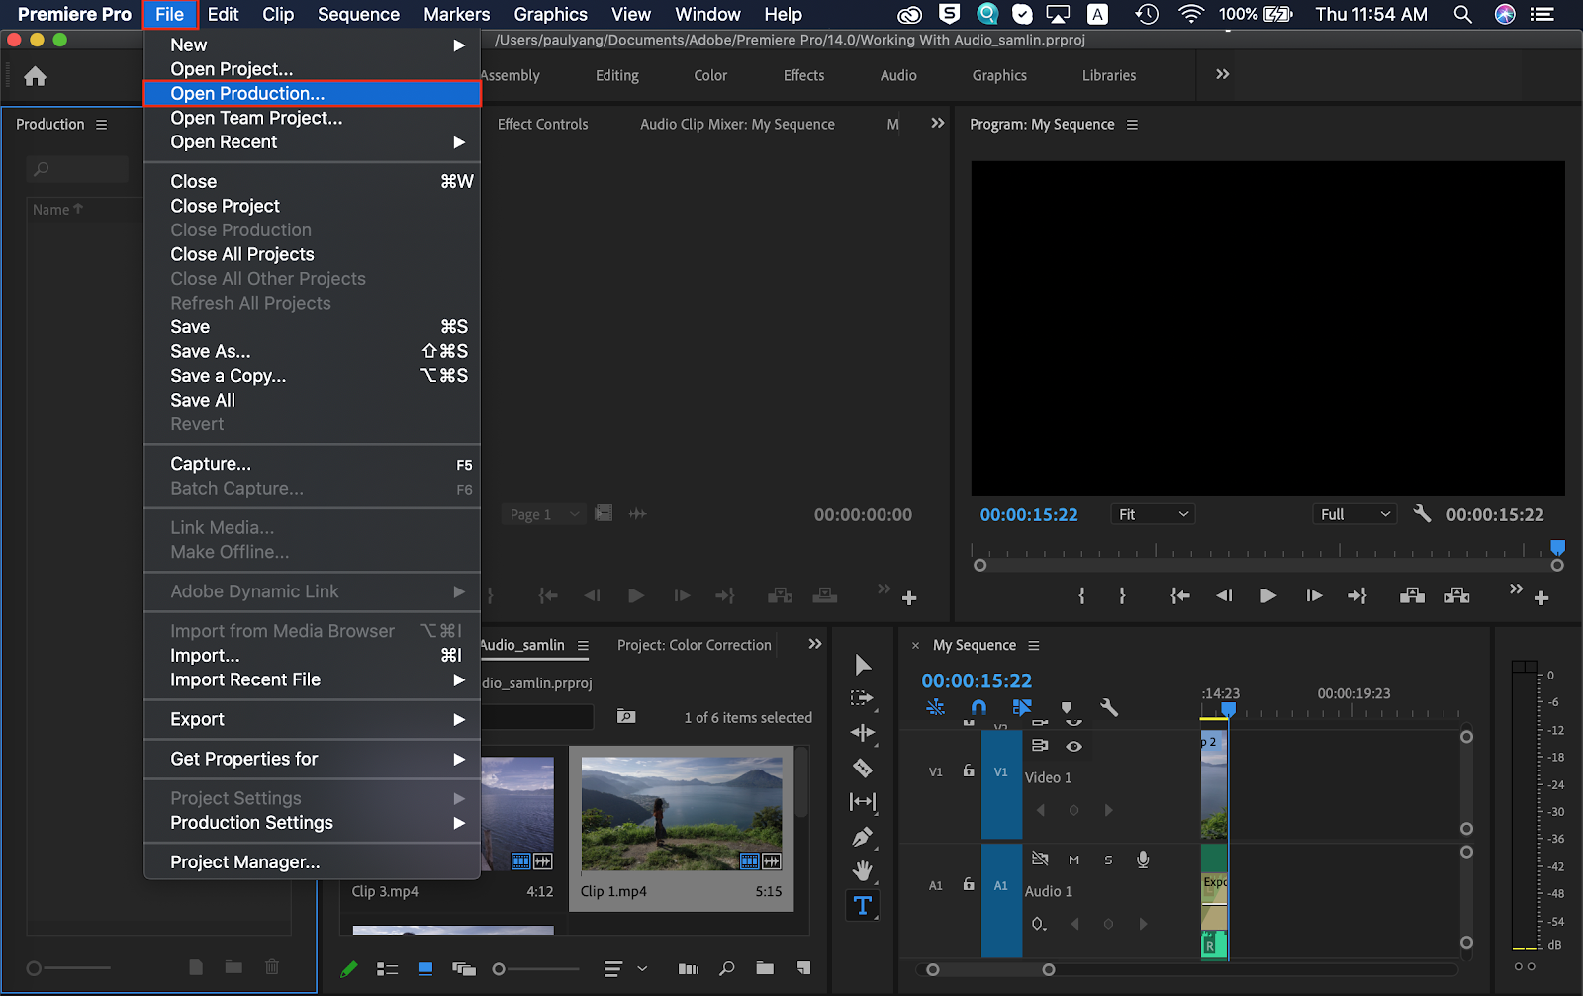
Task: Choose Save As from File menu
Action: [x=313, y=351]
